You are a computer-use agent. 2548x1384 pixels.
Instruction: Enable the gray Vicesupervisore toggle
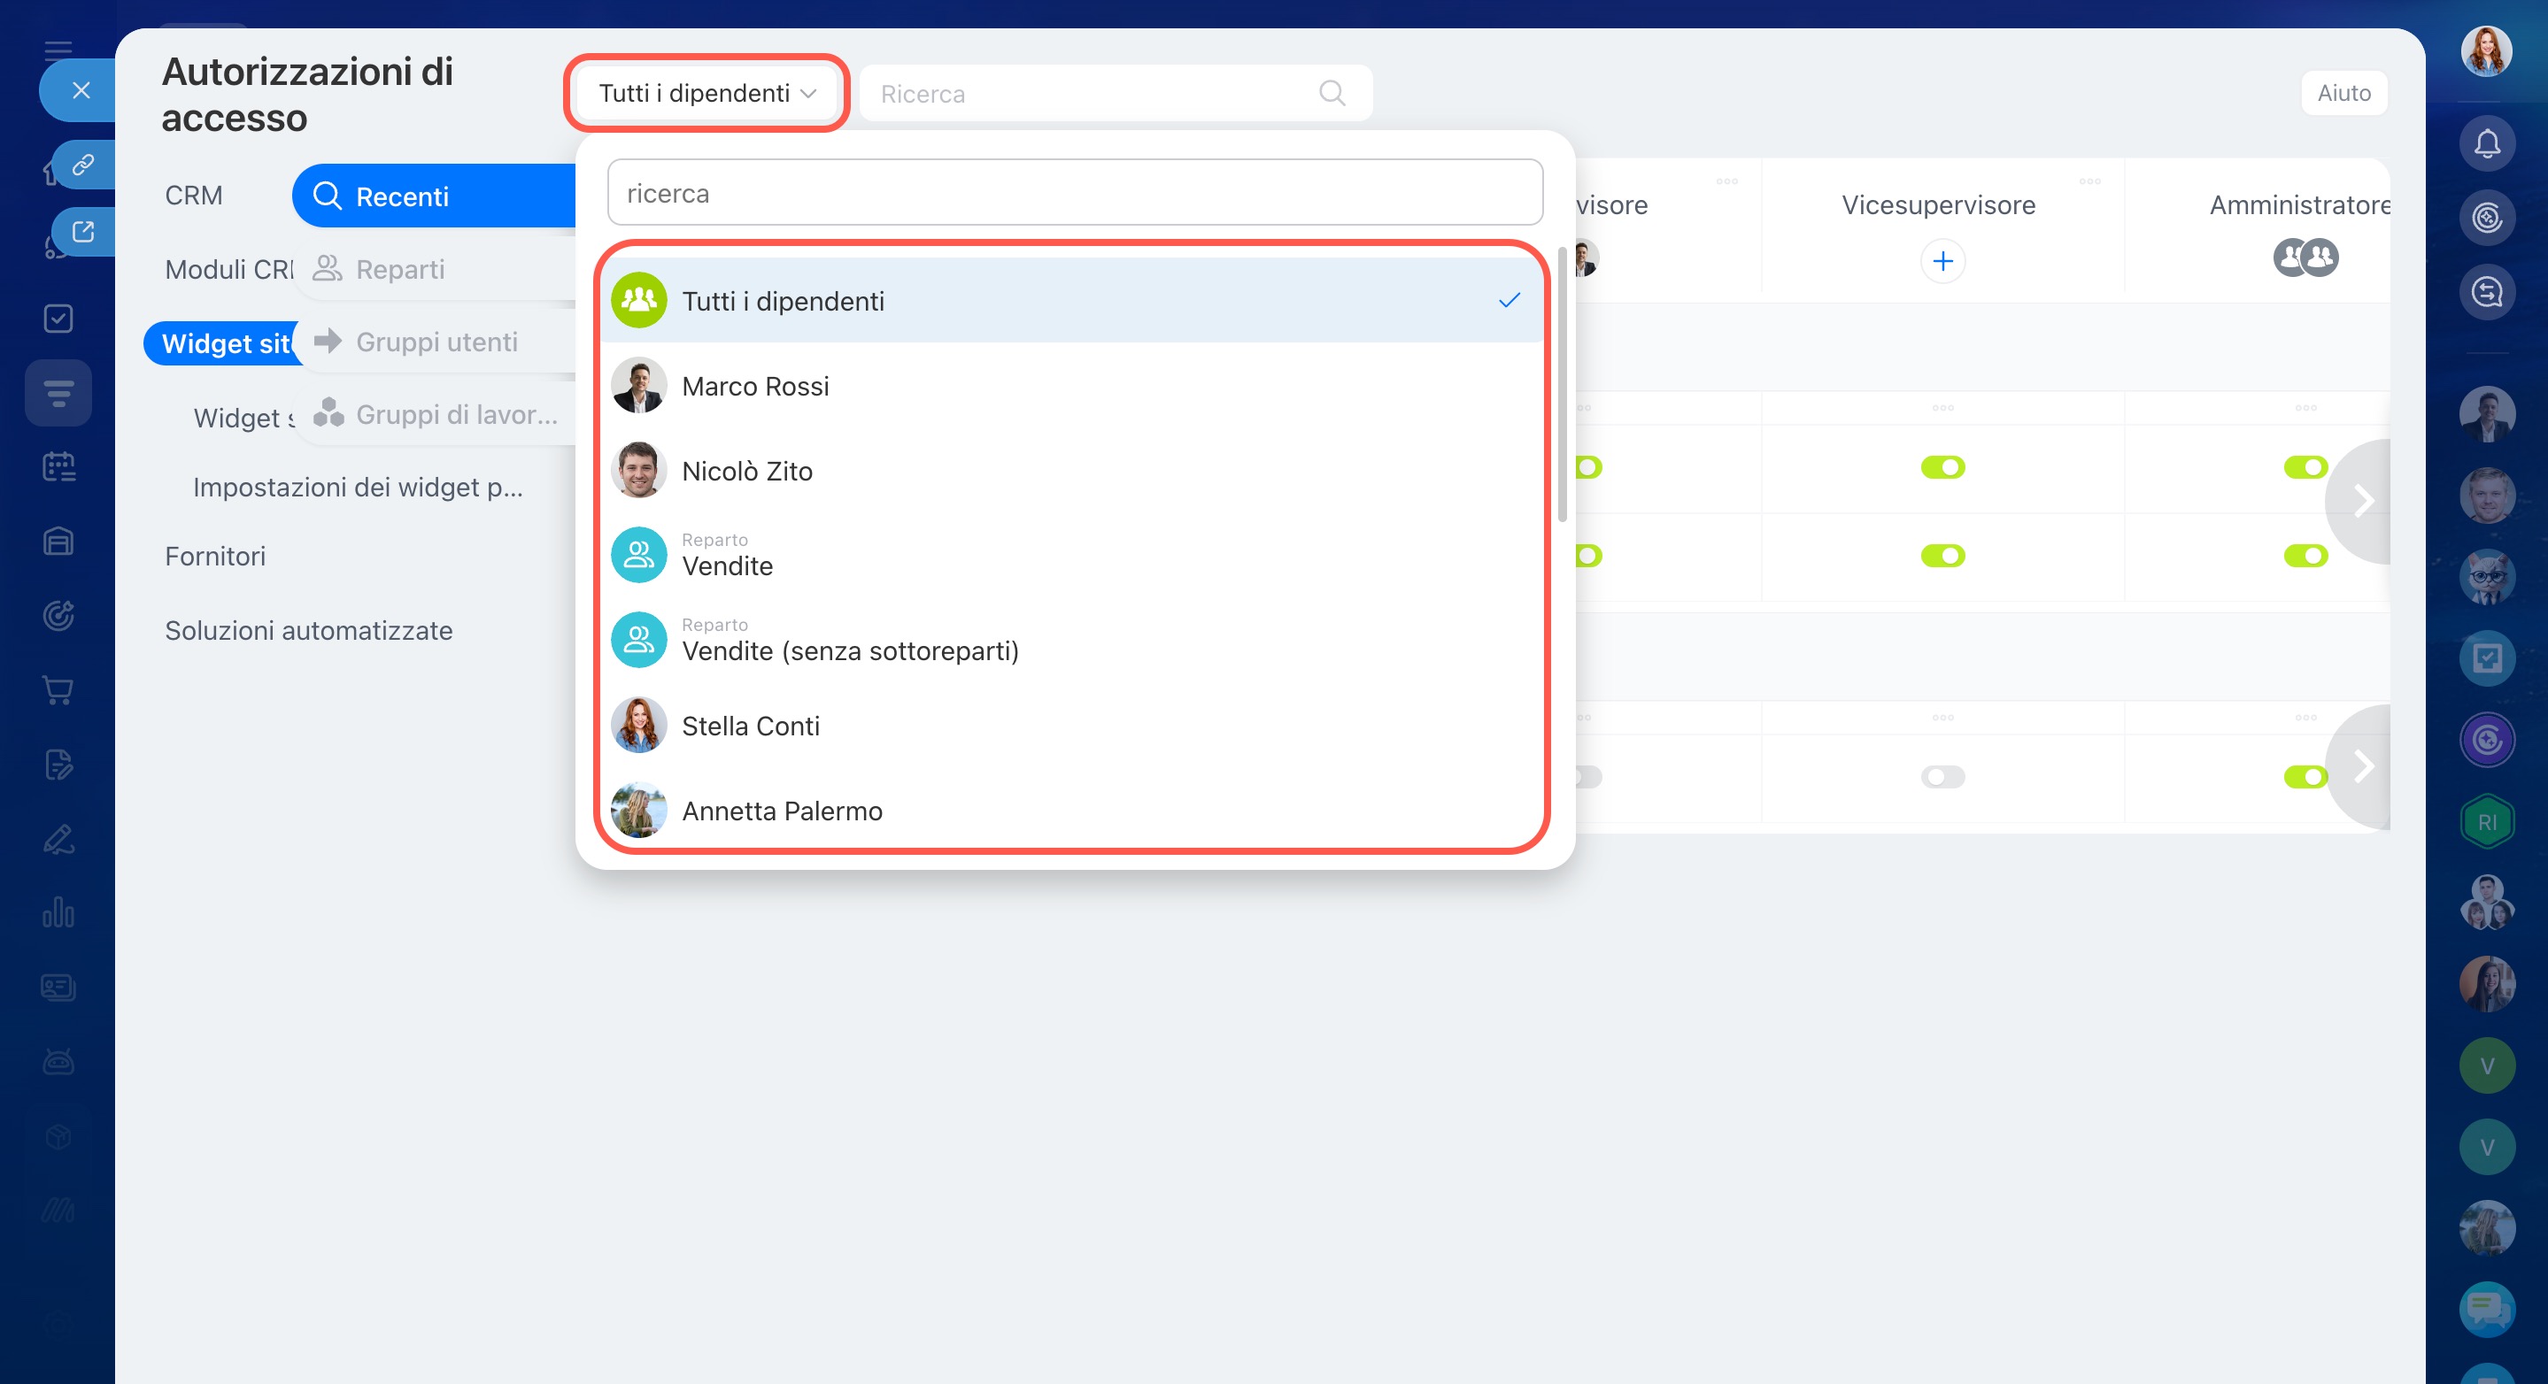(x=1942, y=777)
